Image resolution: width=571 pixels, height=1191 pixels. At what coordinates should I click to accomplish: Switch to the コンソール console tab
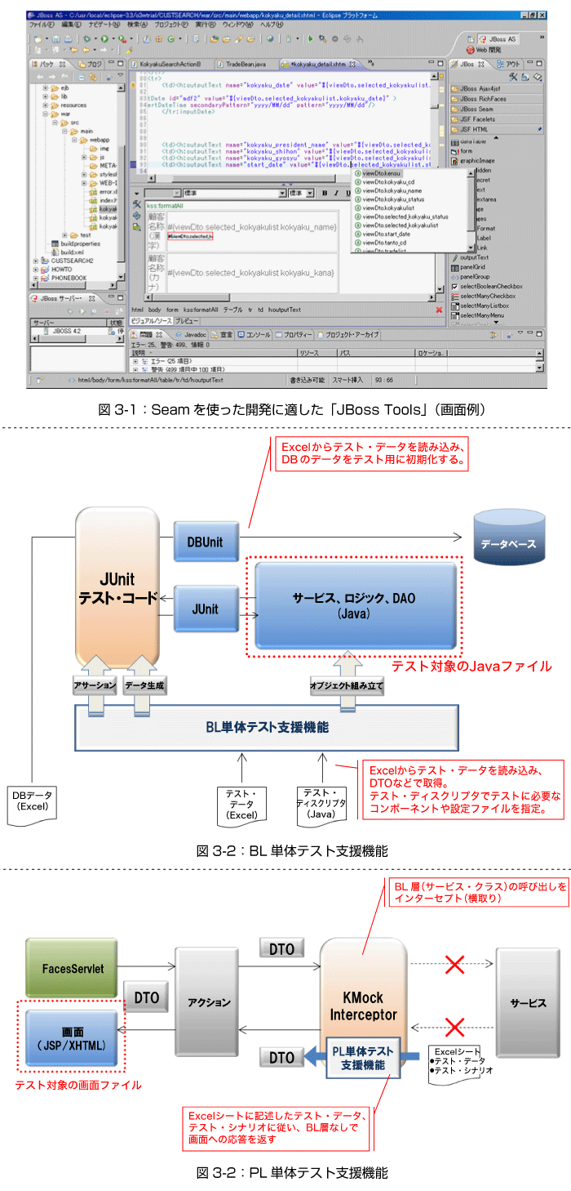(x=254, y=335)
